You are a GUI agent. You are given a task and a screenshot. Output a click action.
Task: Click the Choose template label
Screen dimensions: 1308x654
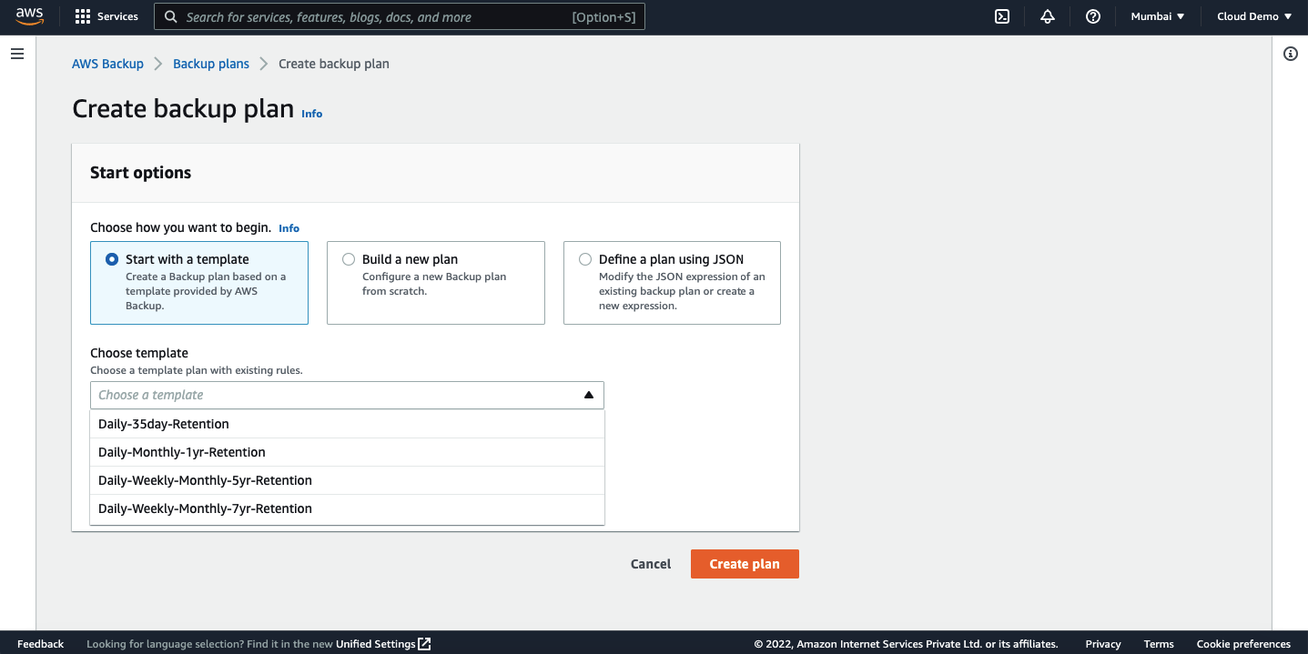pos(139,353)
